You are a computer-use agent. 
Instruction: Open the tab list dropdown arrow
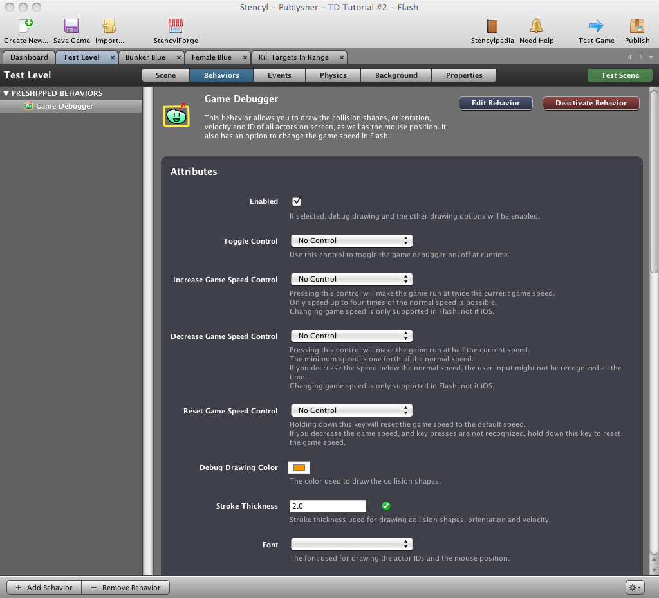click(651, 57)
